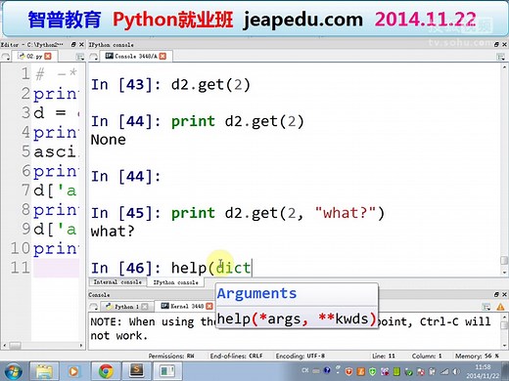
Task: Open the Windows Start menu
Action: coord(13,371)
